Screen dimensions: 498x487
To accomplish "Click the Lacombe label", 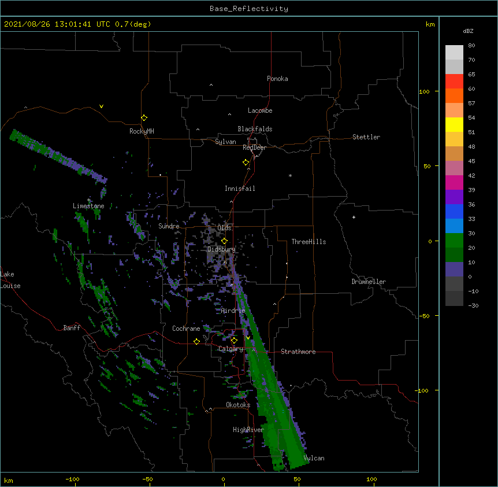I will pyautogui.click(x=260, y=110).
